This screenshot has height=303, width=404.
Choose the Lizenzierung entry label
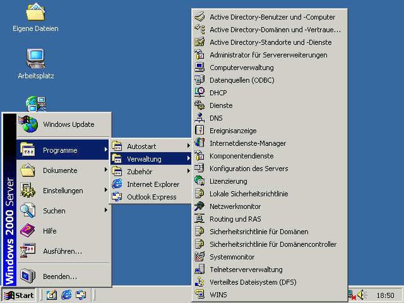pos(229,181)
